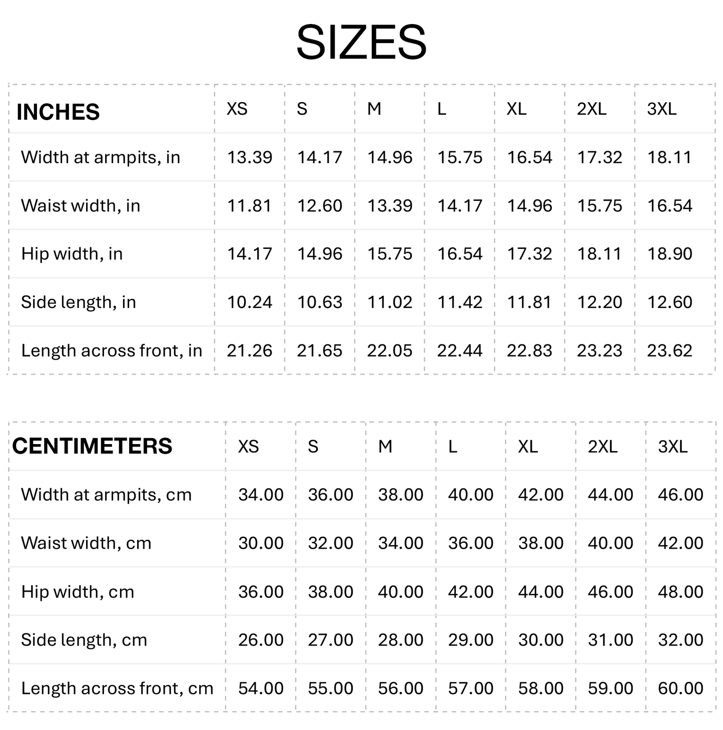Select the 'Width at armpits, in' row label
The image size is (723, 730).
tap(101, 157)
